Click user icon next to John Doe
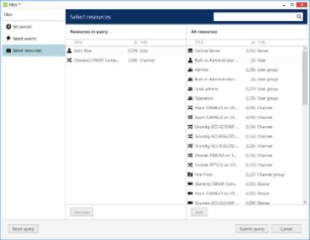The image size is (310, 240). (x=69, y=51)
